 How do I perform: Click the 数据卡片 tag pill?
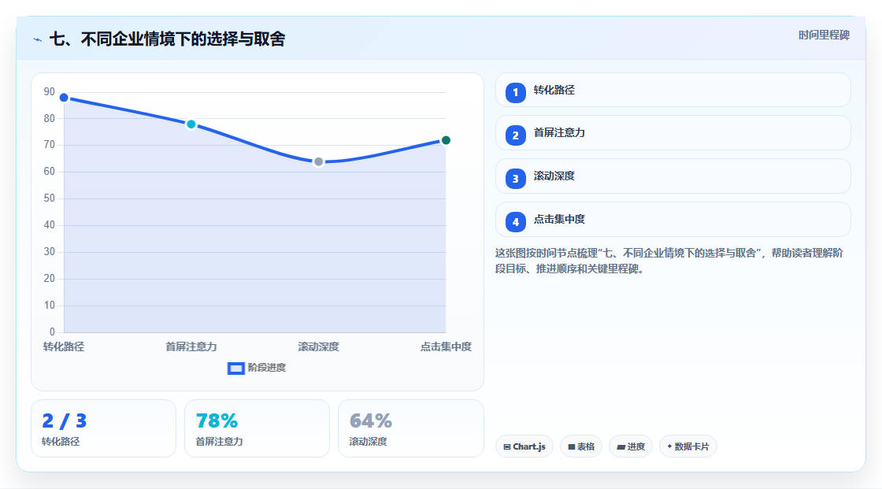(x=688, y=446)
